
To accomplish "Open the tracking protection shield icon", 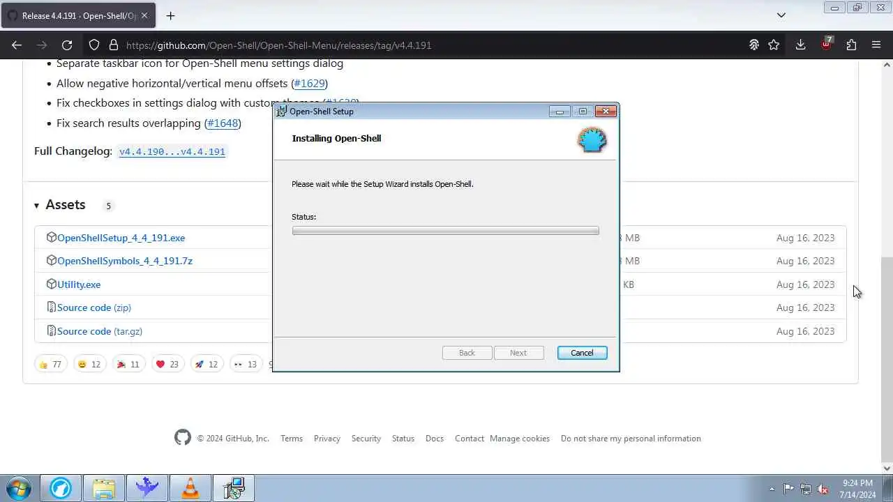I will point(94,45).
